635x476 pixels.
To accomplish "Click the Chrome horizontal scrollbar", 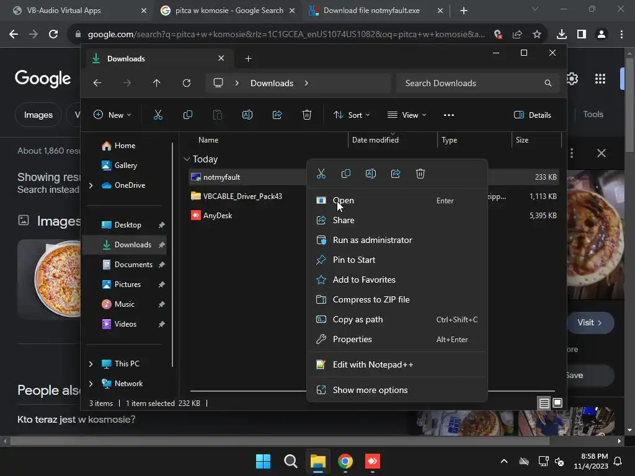I will pyautogui.click(x=280, y=441).
